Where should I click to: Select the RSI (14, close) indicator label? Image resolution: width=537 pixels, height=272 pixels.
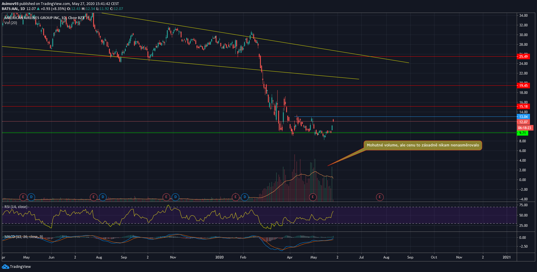pos(16,207)
